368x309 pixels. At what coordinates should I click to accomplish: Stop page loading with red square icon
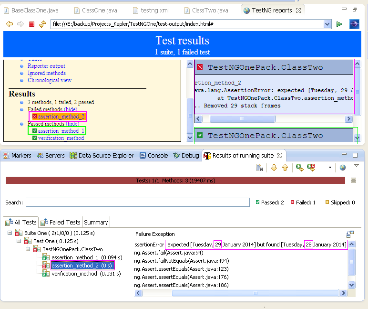click(x=31, y=24)
